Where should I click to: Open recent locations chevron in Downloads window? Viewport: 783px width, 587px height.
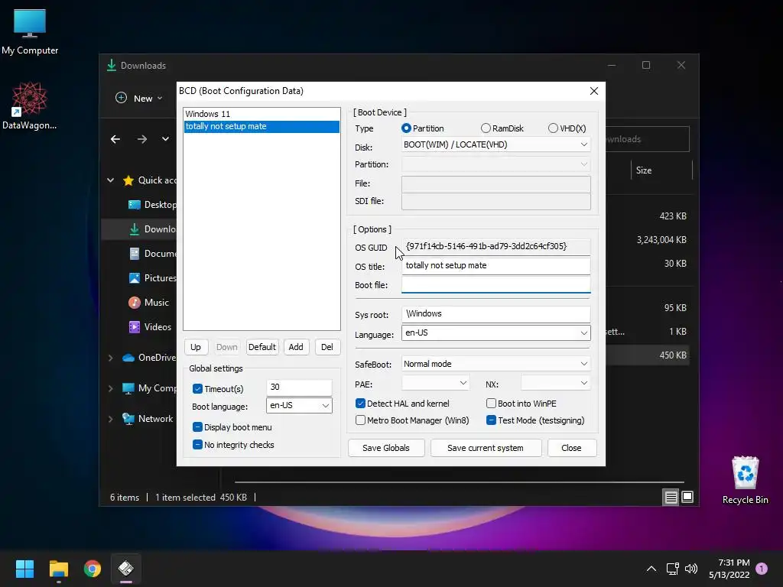tap(165, 139)
